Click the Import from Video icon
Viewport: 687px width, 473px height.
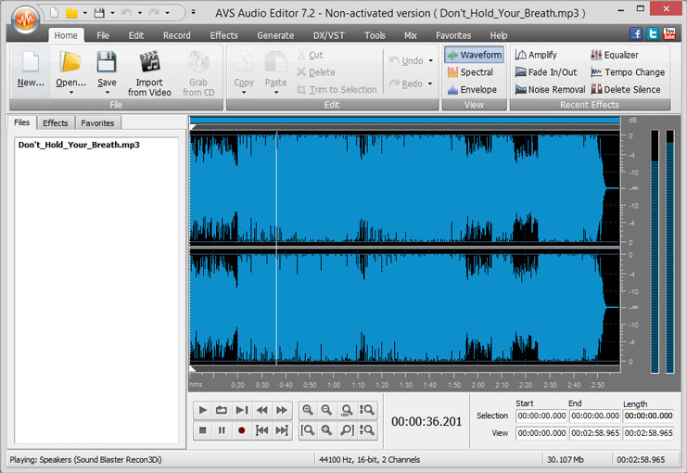click(x=149, y=61)
